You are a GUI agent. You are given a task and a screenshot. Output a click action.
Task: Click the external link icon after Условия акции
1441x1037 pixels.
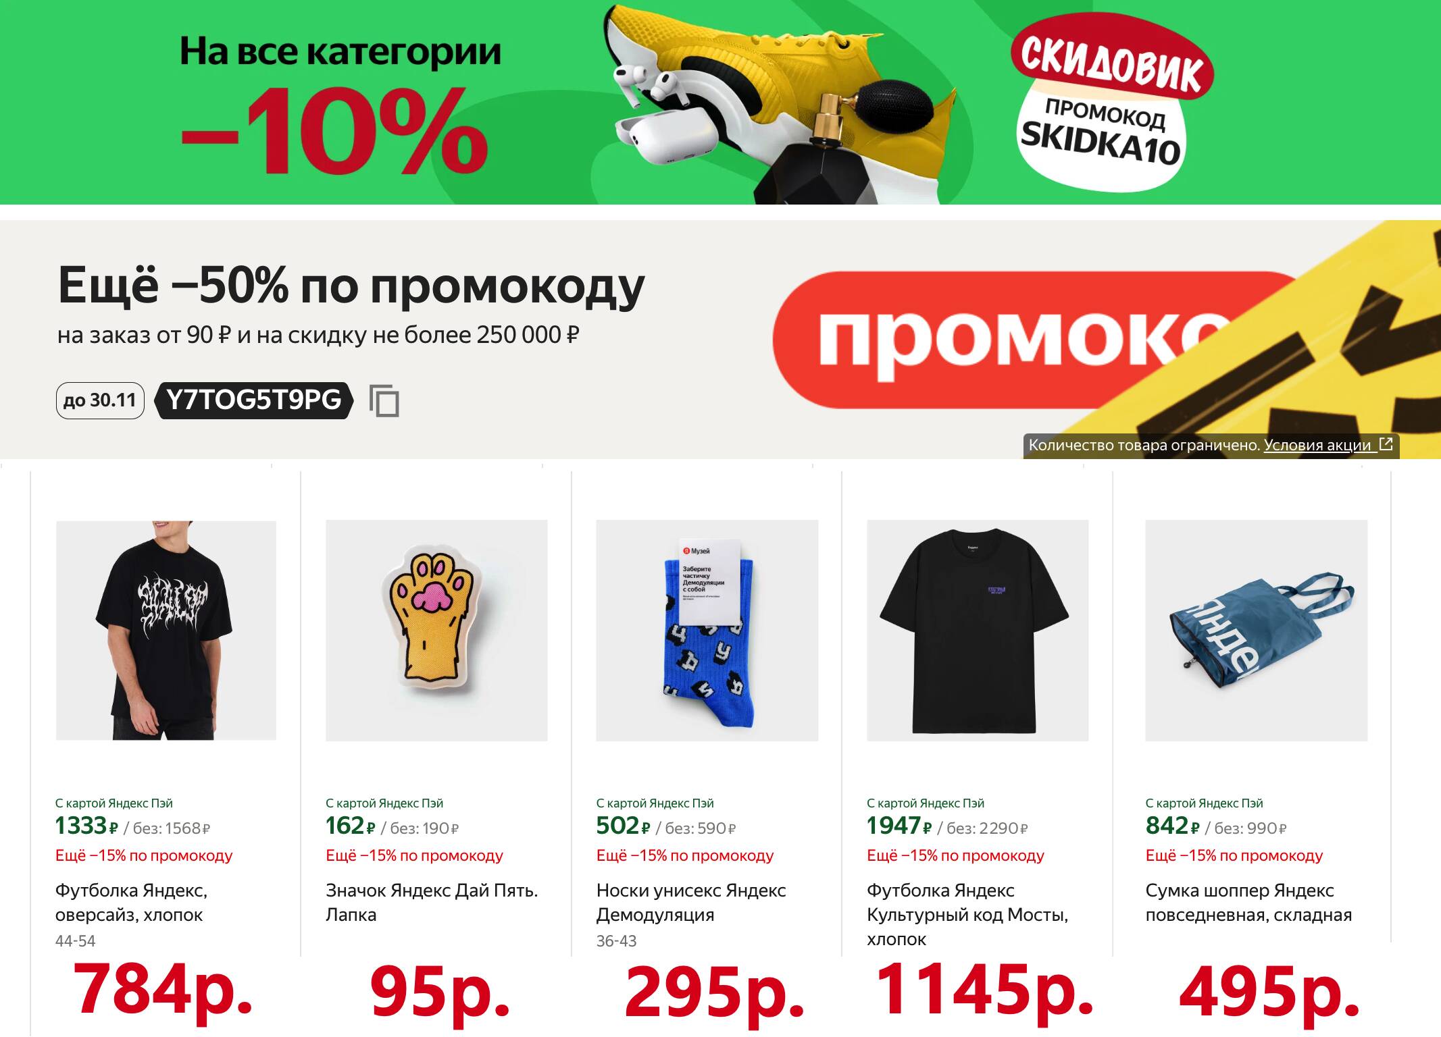[x=1386, y=444]
